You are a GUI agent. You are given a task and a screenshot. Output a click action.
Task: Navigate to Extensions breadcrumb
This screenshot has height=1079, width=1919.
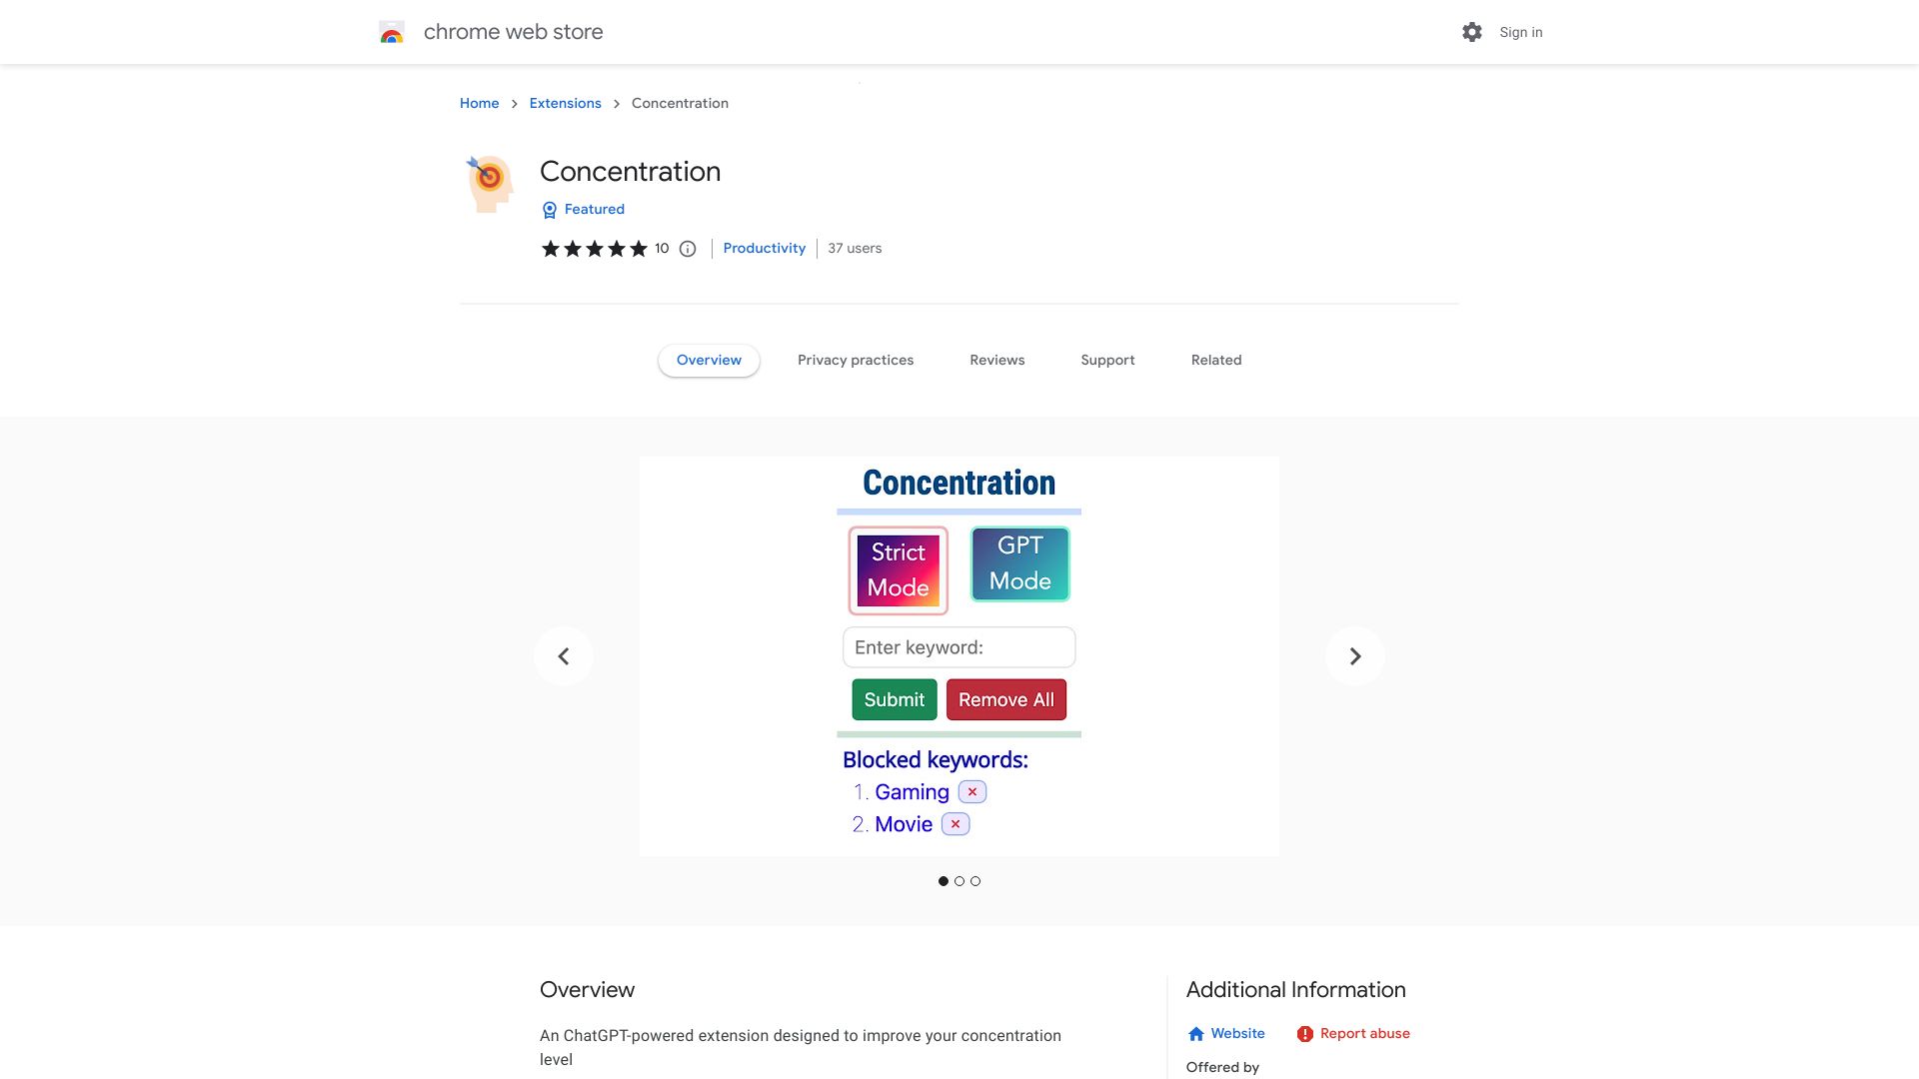pos(565,103)
